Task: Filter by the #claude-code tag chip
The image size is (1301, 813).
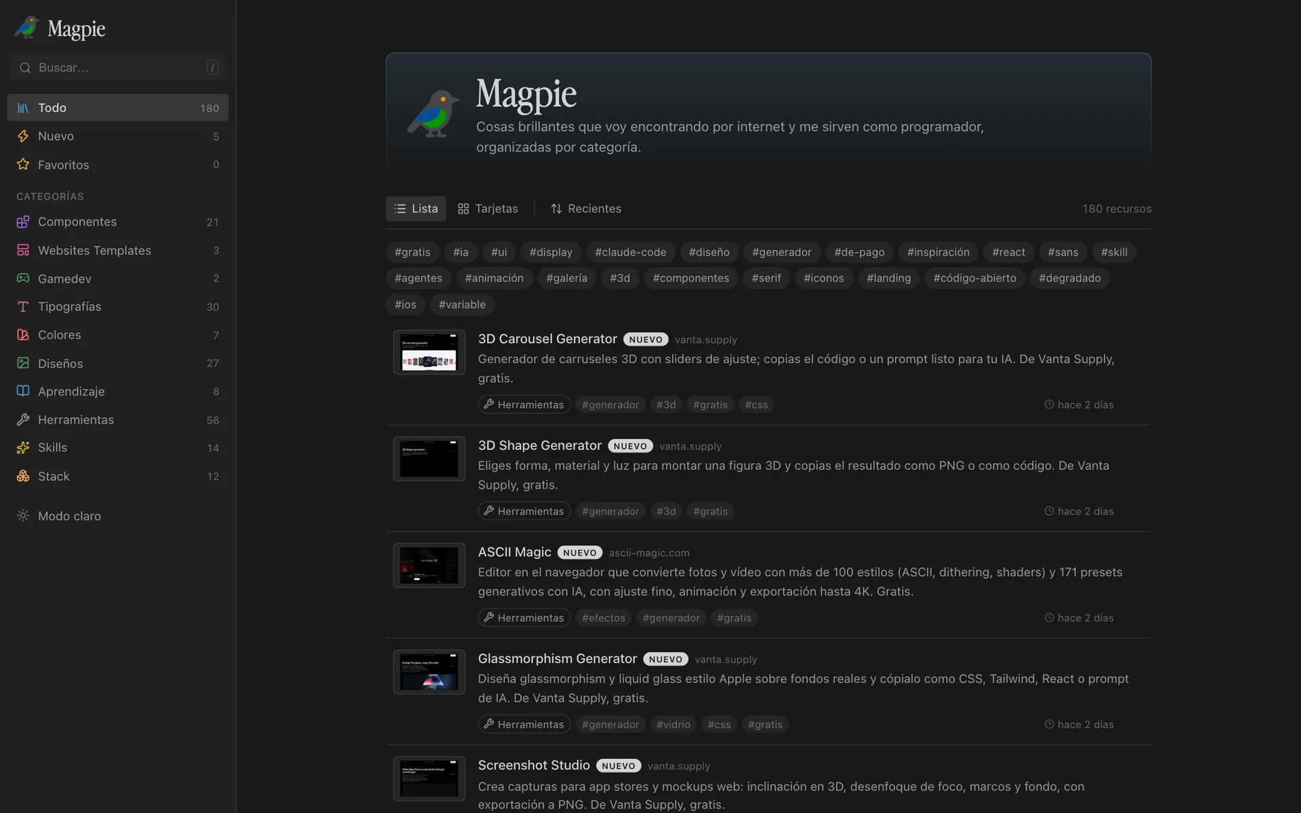Action: (631, 252)
